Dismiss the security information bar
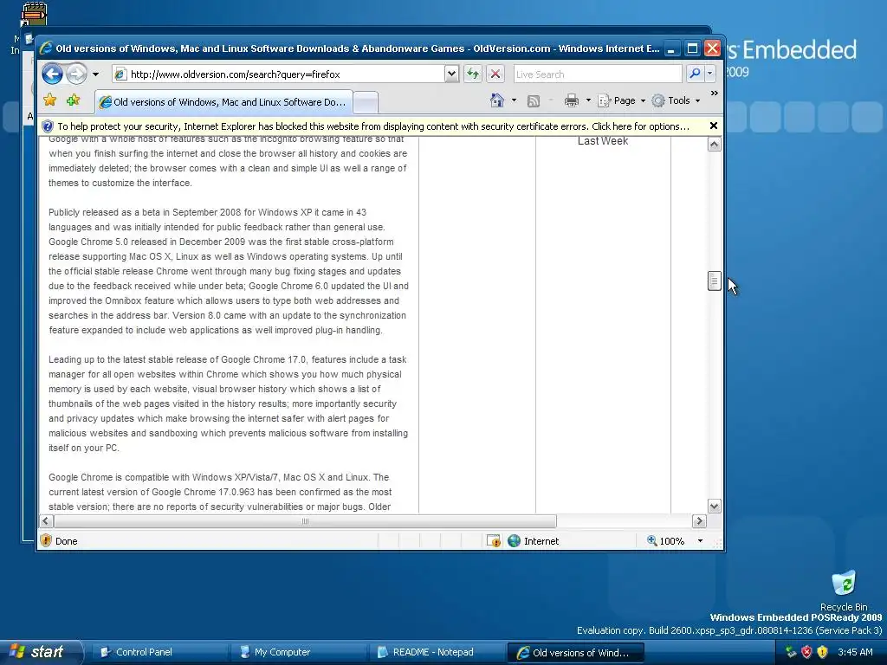887x665 pixels. [714, 126]
